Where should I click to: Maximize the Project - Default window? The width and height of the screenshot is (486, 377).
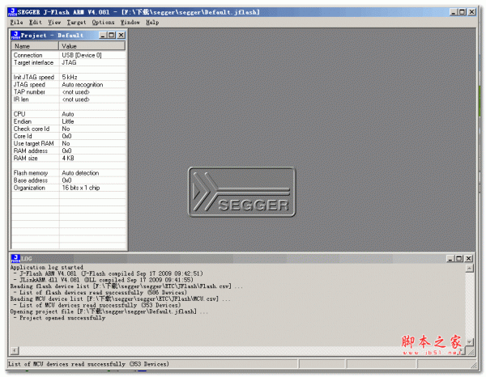click(111, 35)
